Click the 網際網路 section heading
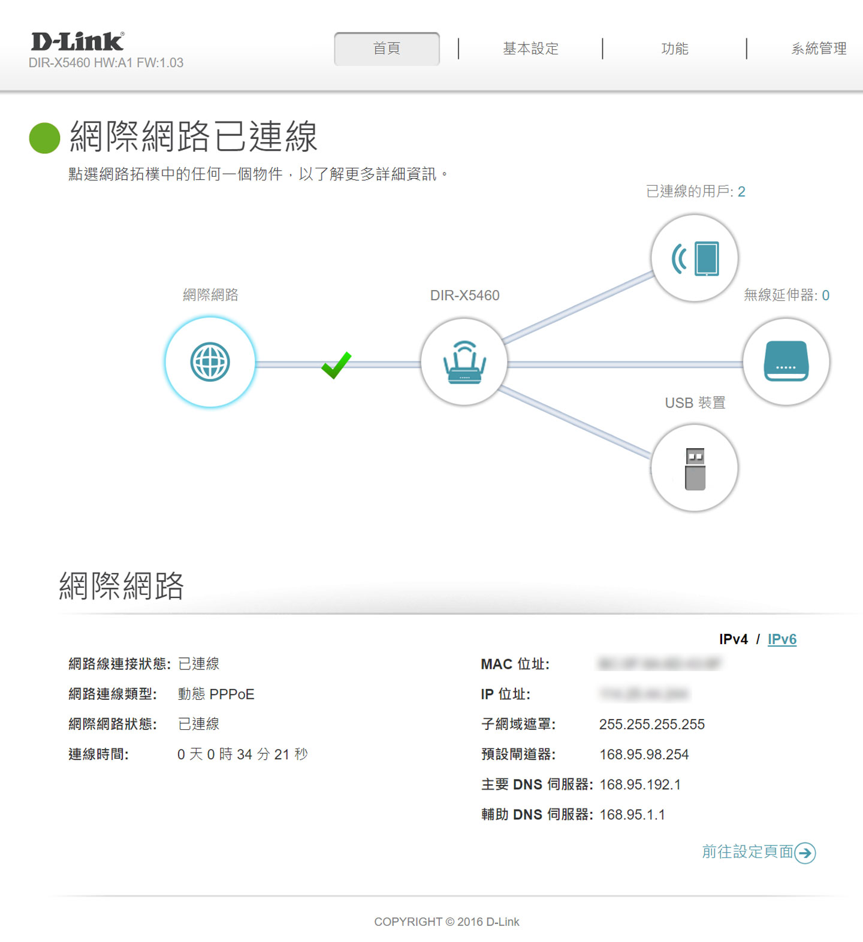The width and height of the screenshot is (863, 942). pos(122,585)
